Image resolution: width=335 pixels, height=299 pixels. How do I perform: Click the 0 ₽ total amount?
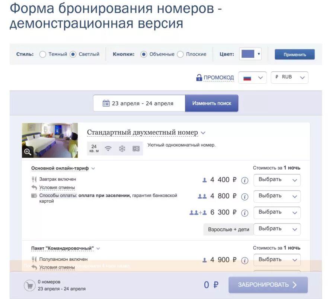click(211, 285)
